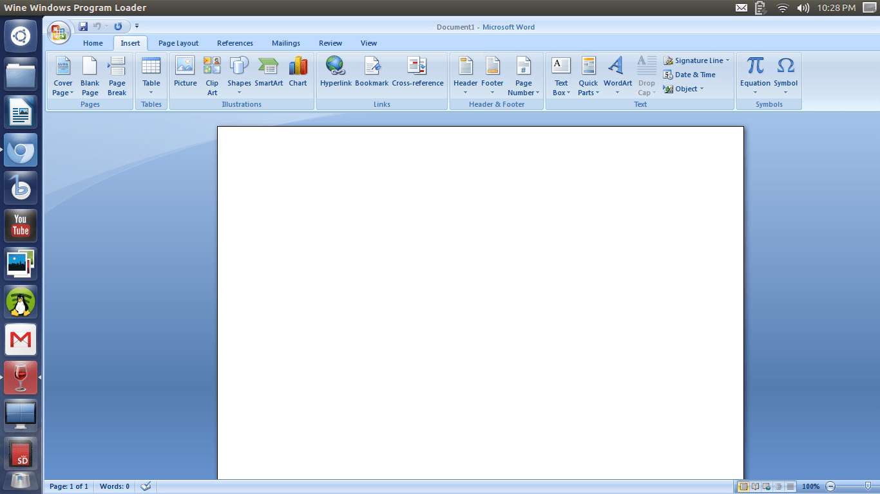Click the Object button
Image resolution: width=880 pixels, height=494 pixels.
684,89
